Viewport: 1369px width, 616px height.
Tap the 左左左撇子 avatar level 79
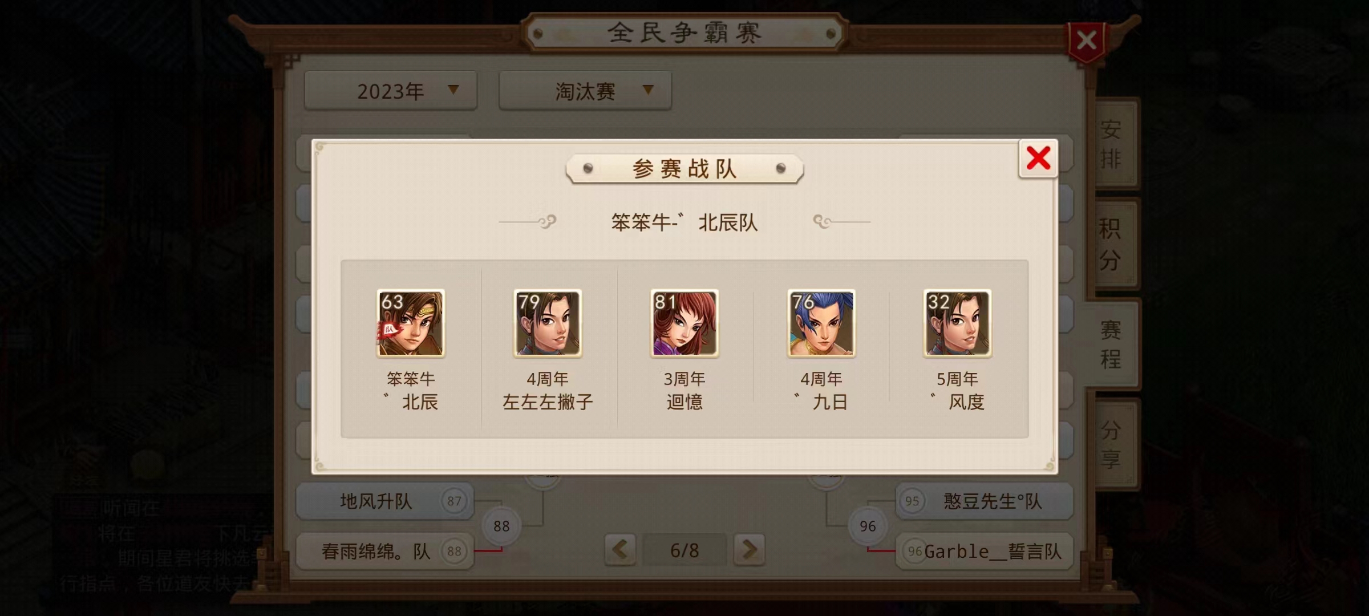[548, 323]
